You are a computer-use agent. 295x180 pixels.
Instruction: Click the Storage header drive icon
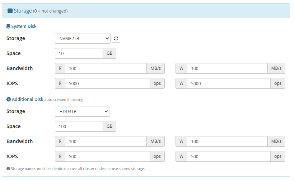coord(10,11)
